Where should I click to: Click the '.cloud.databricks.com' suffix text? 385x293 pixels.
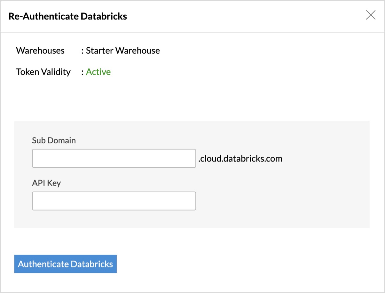click(x=240, y=158)
